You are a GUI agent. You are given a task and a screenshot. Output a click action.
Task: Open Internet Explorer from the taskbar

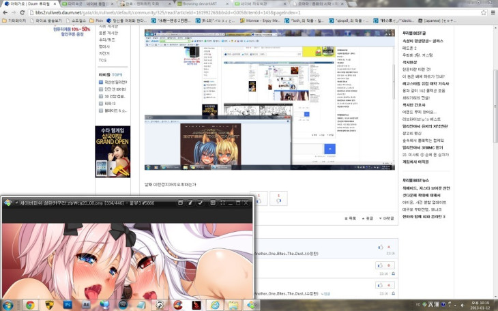(x=216, y=304)
